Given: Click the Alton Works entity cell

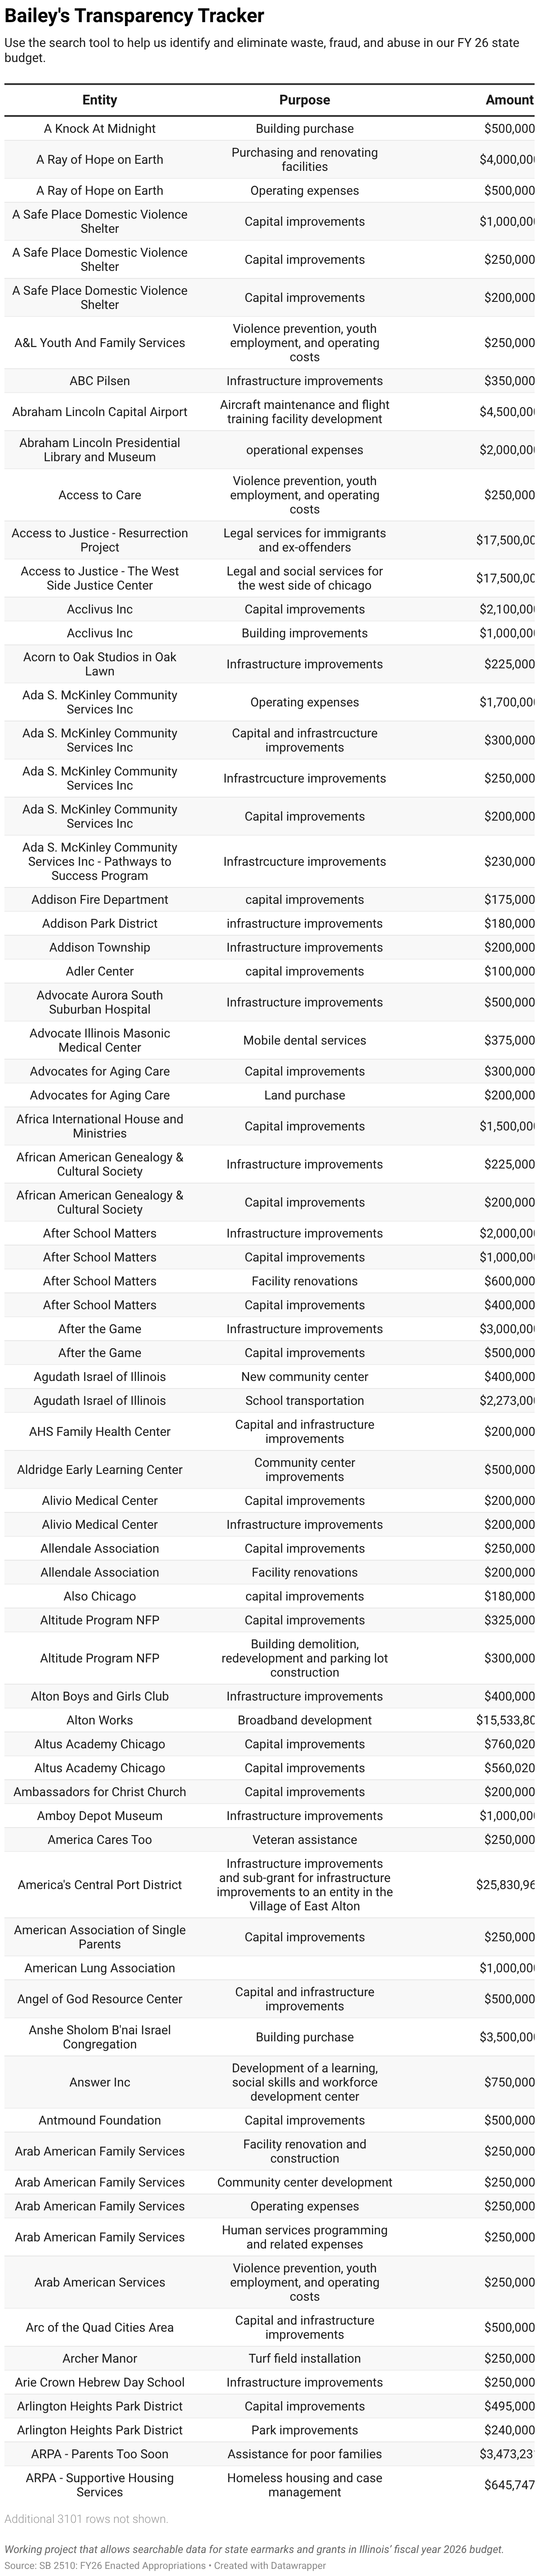Looking at the screenshot, I should [x=100, y=1720].
